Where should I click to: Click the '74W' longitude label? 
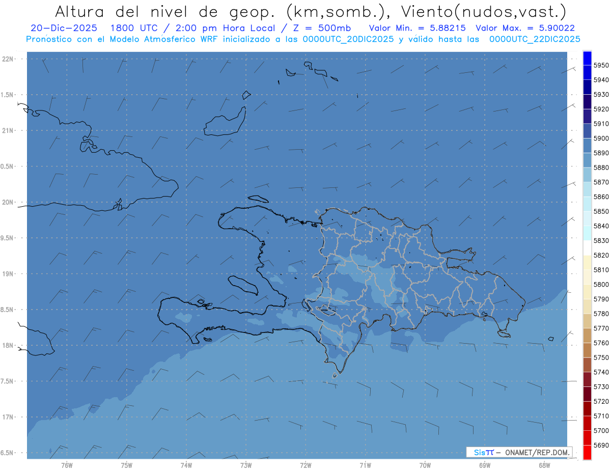tap(186, 465)
